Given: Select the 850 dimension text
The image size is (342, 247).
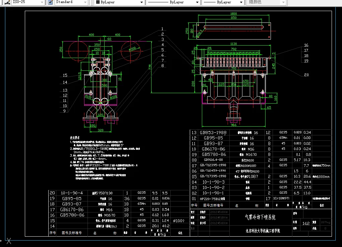Looking at the screenshot, I should pyautogui.click(x=233, y=18).
